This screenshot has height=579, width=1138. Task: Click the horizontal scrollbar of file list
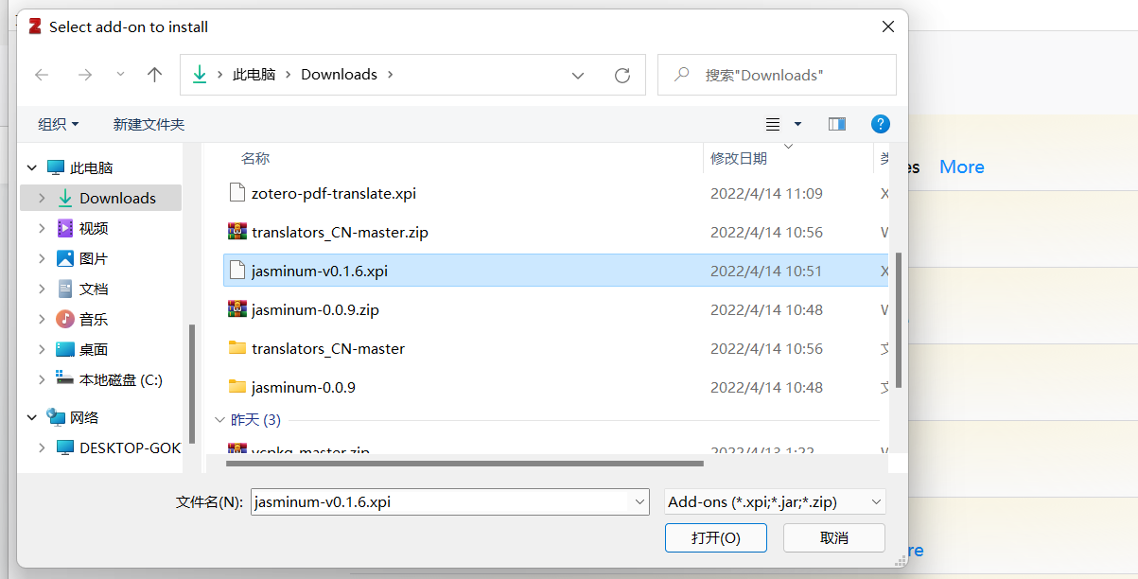coord(464,464)
